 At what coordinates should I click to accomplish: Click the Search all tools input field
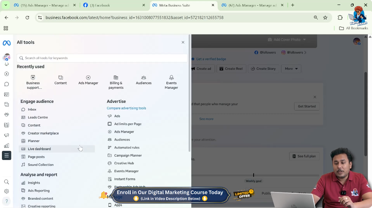(102, 58)
